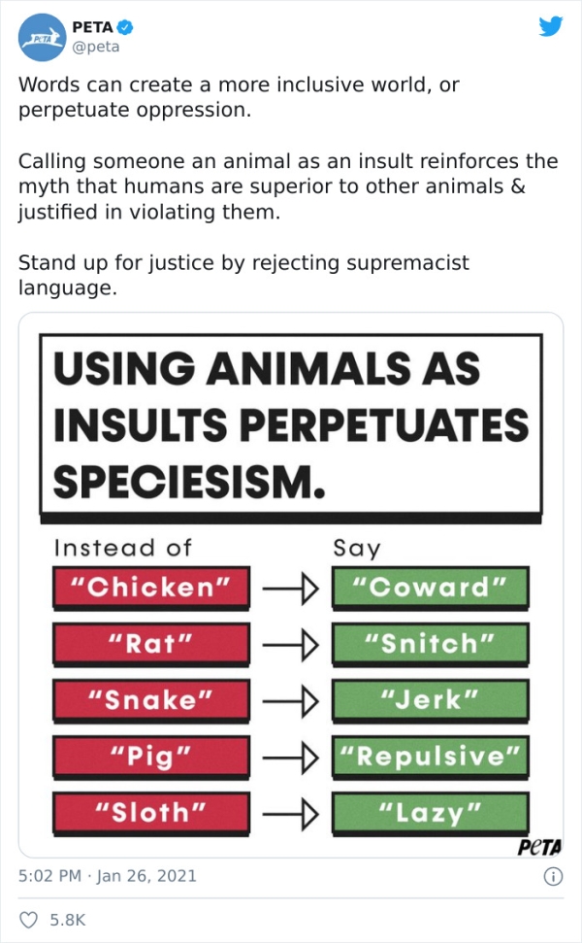The image size is (582, 943).
Task: Click the green "Coward" label
Action: [430, 587]
